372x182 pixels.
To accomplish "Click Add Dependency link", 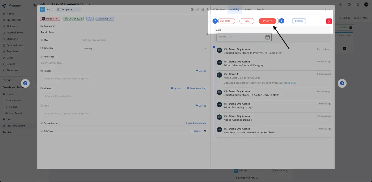I will [x=196, y=123].
